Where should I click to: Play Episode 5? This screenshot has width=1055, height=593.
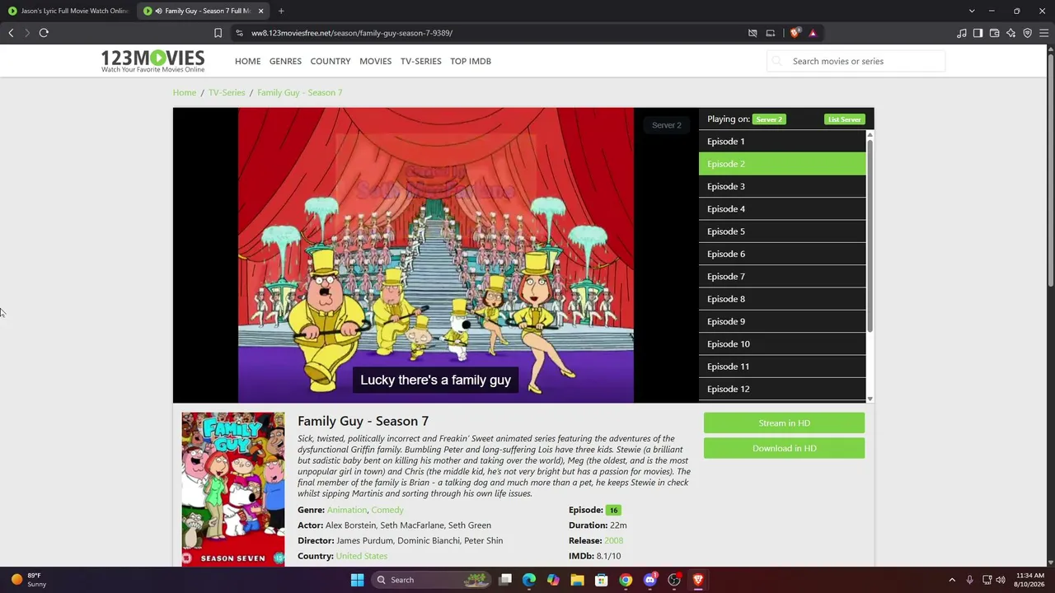782,231
